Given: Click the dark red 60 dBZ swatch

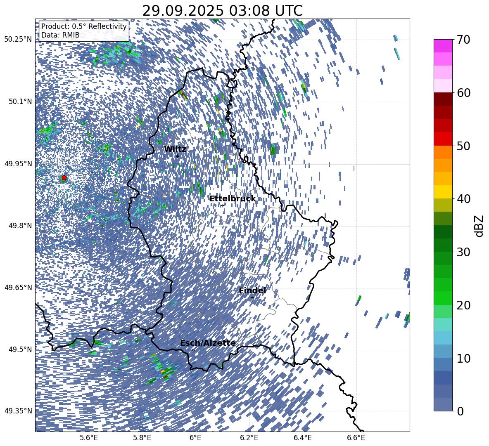Looking at the screenshot, I should [443, 99].
